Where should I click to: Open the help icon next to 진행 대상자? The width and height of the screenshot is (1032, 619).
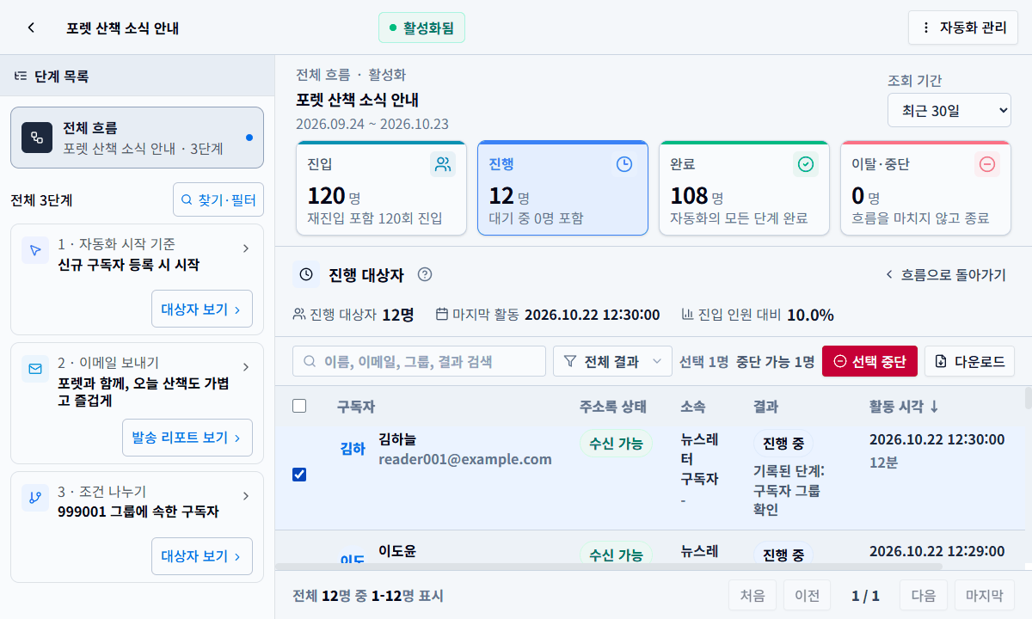(425, 275)
